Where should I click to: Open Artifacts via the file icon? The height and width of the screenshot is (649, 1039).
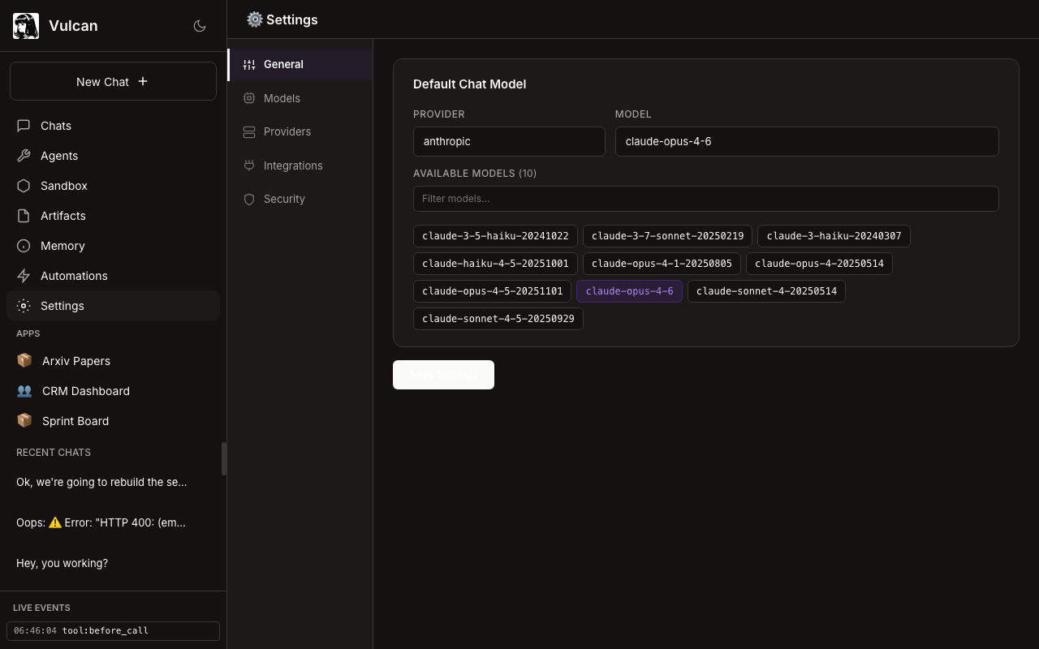pyautogui.click(x=24, y=216)
